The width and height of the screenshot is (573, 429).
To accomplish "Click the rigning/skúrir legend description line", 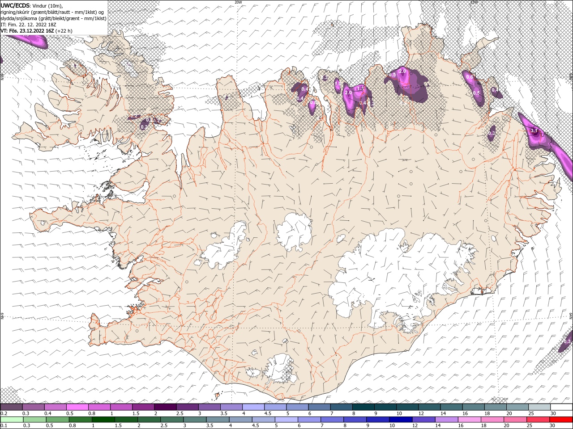I will [x=52, y=12].
